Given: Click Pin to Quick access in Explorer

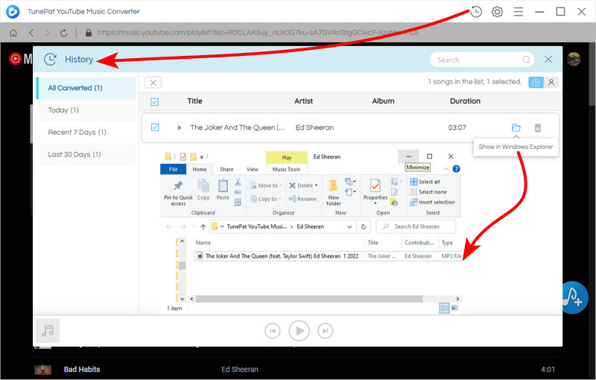Looking at the screenshot, I should point(178,193).
